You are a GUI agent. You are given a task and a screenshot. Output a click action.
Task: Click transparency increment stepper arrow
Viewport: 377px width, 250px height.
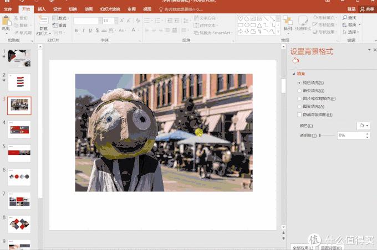tap(367, 134)
